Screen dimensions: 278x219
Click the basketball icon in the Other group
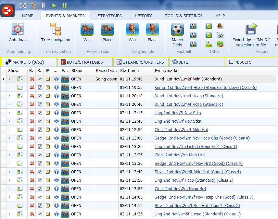(x=220, y=26)
